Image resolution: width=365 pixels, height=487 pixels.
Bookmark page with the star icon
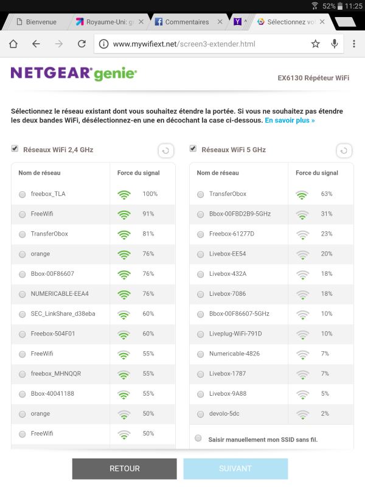(x=315, y=44)
